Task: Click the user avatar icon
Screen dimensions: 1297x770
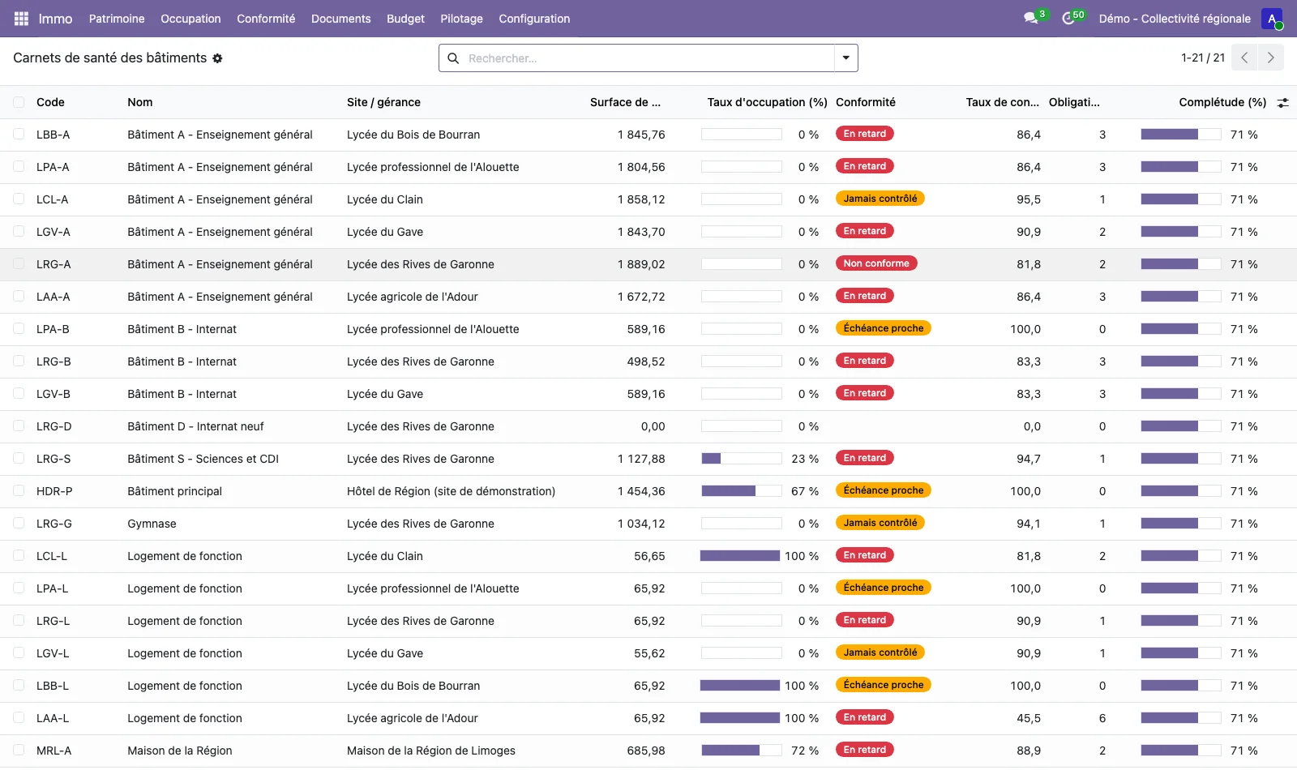Action: tap(1272, 19)
